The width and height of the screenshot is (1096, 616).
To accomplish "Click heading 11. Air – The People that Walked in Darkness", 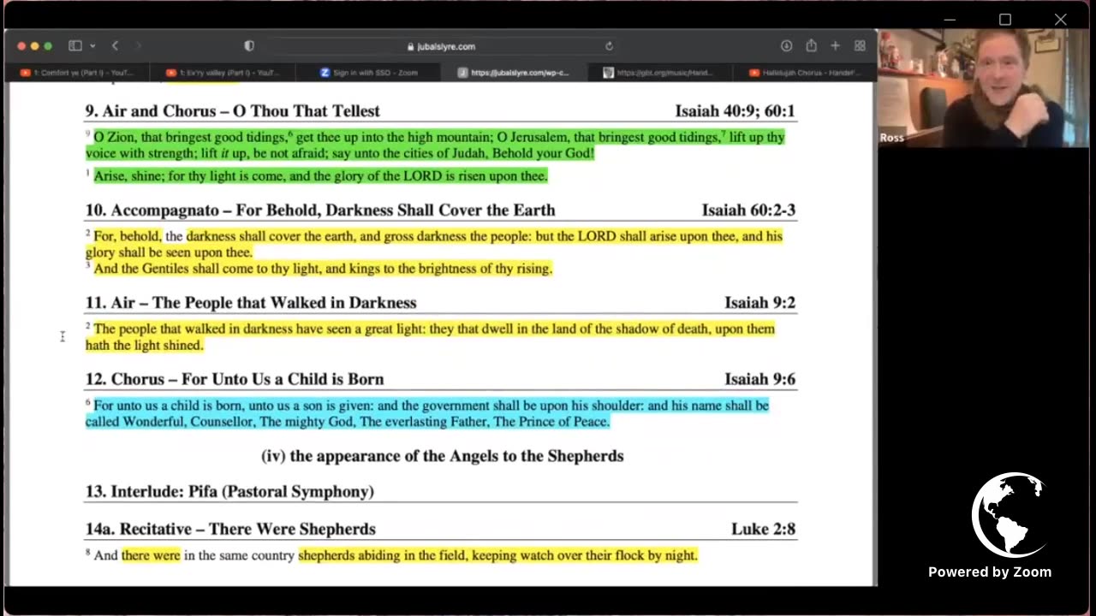I will (251, 303).
